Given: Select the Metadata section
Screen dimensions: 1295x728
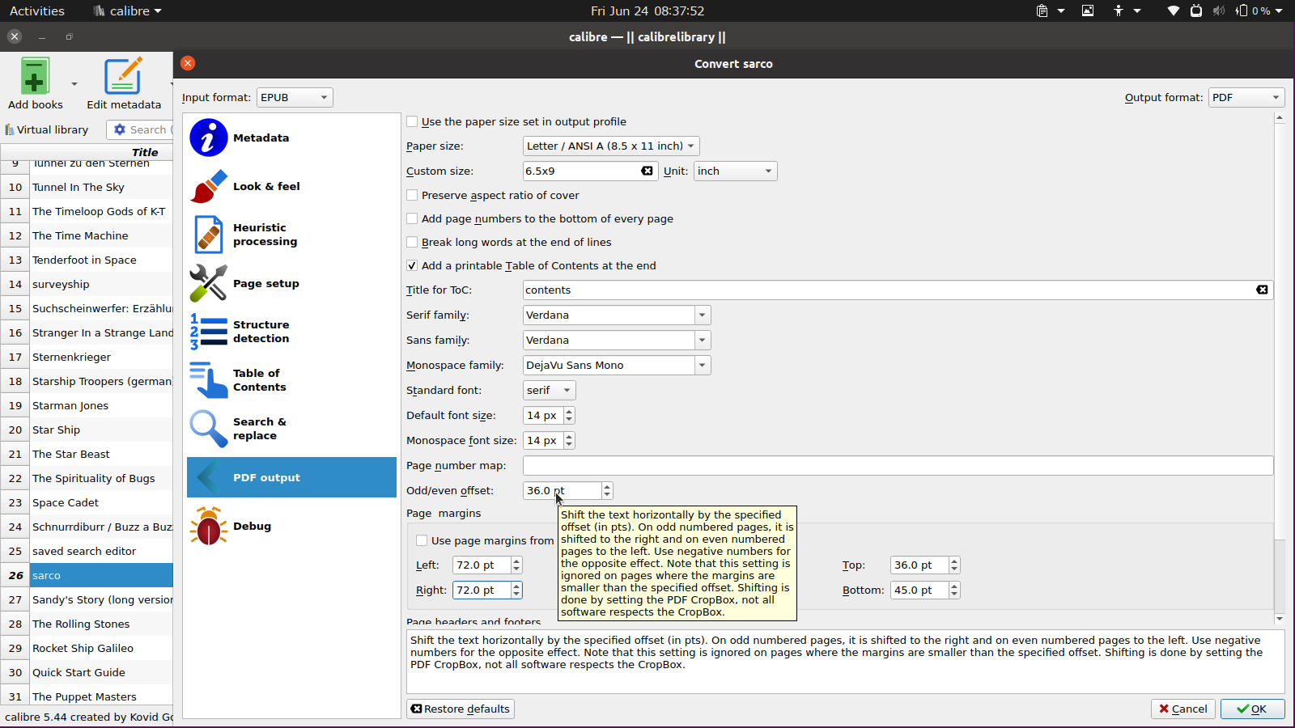Looking at the screenshot, I should (x=291, y=138).
